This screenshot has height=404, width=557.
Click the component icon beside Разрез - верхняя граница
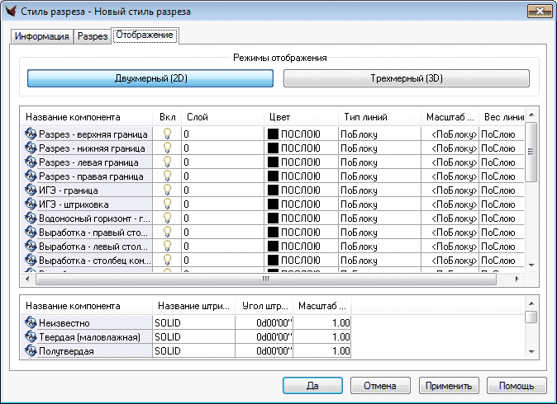(31, 134)
